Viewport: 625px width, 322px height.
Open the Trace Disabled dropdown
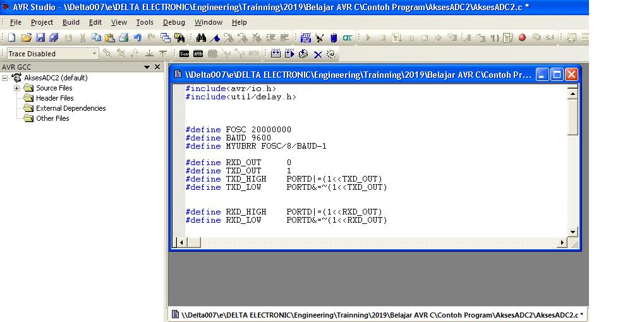pyautogui.click(x=94, y=54)
